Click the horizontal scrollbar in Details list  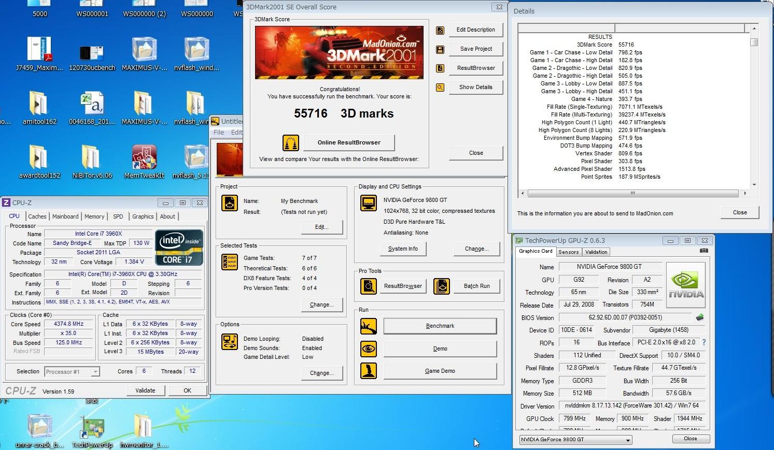point(632,193)
